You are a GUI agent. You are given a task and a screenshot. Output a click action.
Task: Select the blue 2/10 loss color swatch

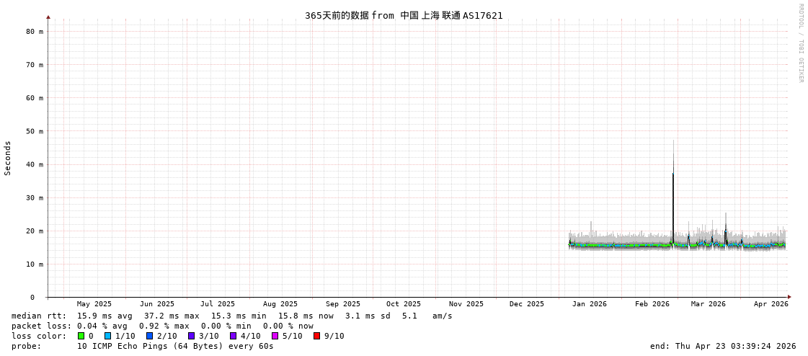[149, 336]
